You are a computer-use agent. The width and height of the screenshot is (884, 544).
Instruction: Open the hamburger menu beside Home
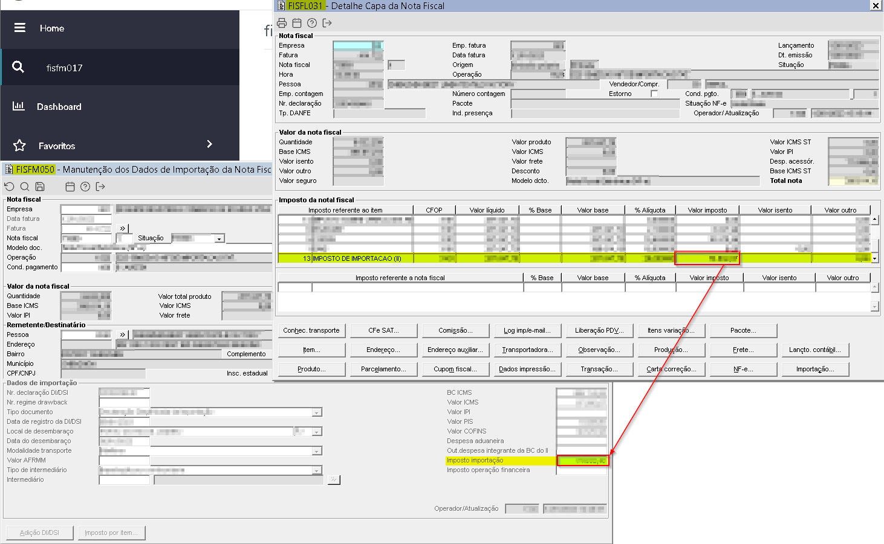click(20, 28)
